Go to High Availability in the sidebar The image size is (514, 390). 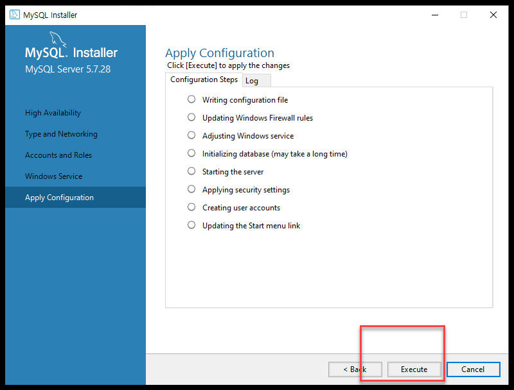tap(53, 113)
